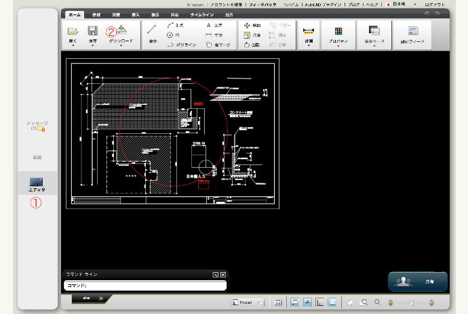Switch to the タイムライン (Timeline) tab
Image resolution: width=468 pixels, height=314 pixels.
[202, 15]
